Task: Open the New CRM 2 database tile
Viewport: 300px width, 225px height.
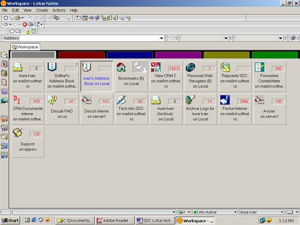Action: pyautogui.click(x=166, y=76)
